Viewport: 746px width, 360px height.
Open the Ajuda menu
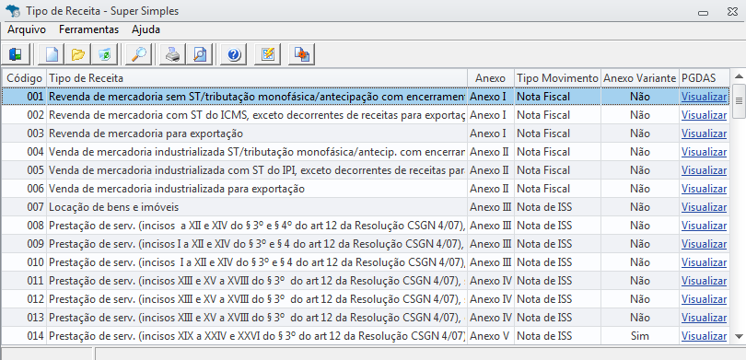coord(146,29)
